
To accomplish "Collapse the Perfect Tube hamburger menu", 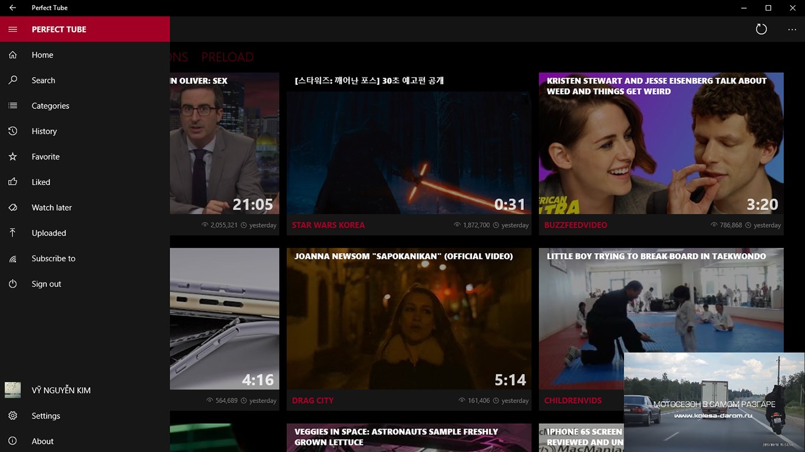I will click(13, 29).
